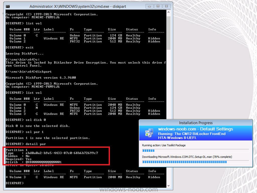Click the Installation Progress title bar

196,123
